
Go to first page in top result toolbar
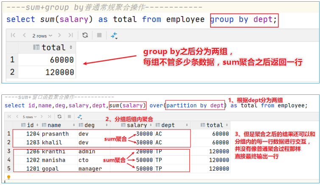coord(13,36)
